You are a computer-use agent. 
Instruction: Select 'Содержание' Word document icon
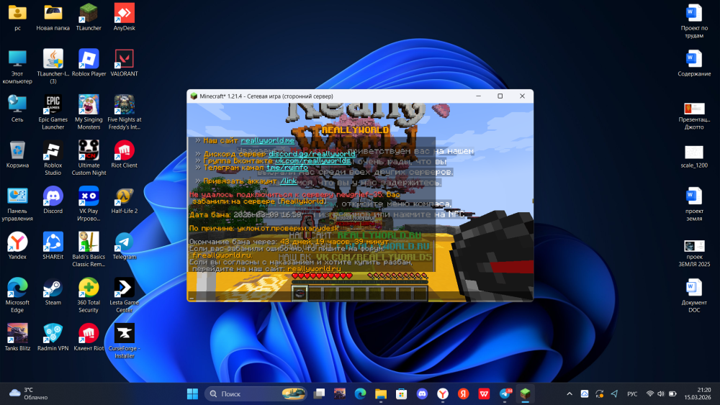click(694, 63)
